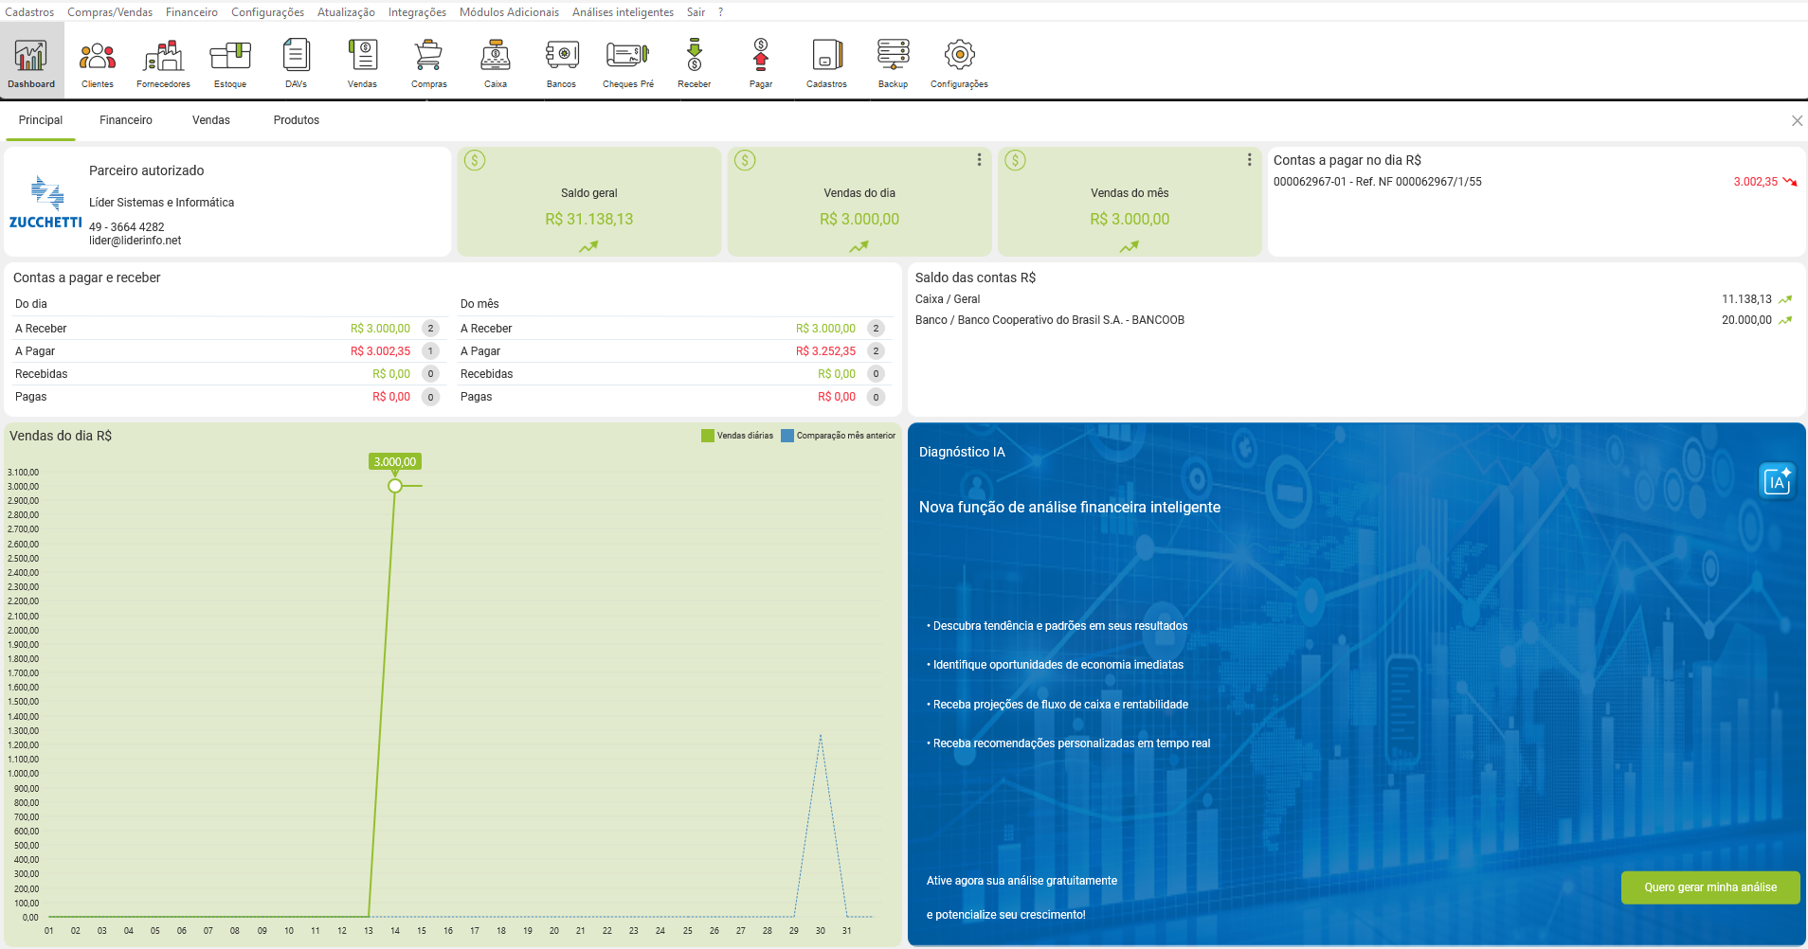Open the Clientes module

pos(98,62)
